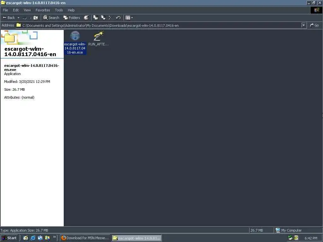Launch Internet Explorer from quick launch
Image resolution: width=323 pixels, height=242 pixels.
[33, 238]
